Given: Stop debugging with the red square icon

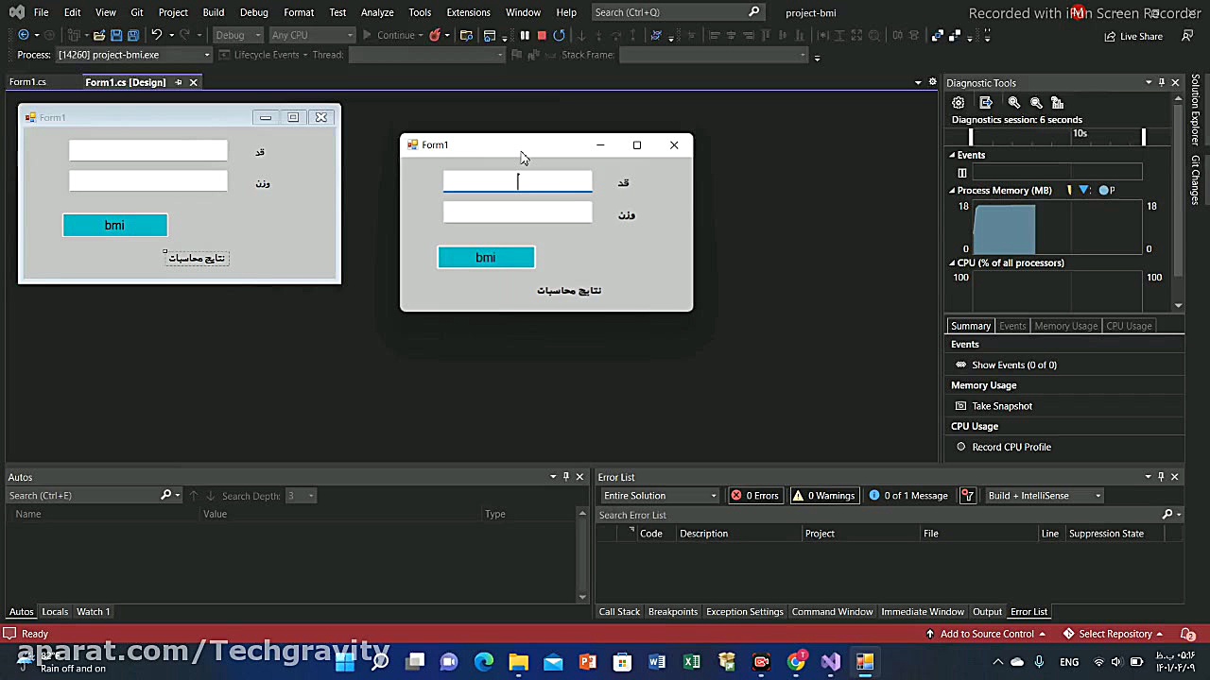Looking at the screenshot, I should tap(542, 35).
